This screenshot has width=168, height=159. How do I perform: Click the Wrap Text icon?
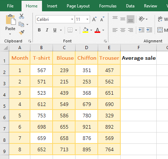(160, 19)
